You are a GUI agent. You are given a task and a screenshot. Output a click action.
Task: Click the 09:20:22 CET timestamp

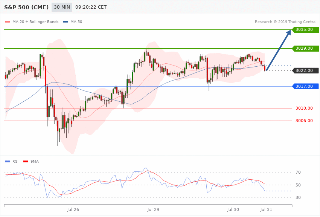[91, 7]
